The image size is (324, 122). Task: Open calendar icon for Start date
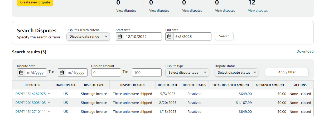[120, 37]
